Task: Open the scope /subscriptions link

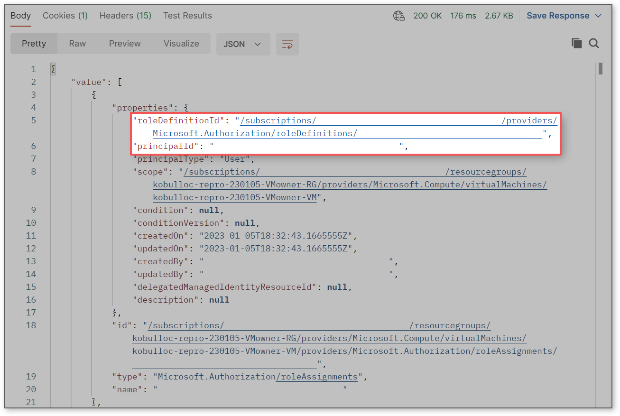Action: point(222,172)
